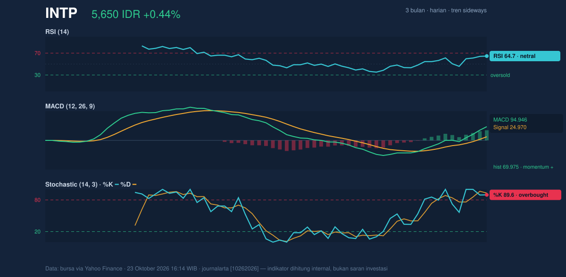Click the %K 89.6 overbought badge
This screenshot has width=566, height=277.
525,195
